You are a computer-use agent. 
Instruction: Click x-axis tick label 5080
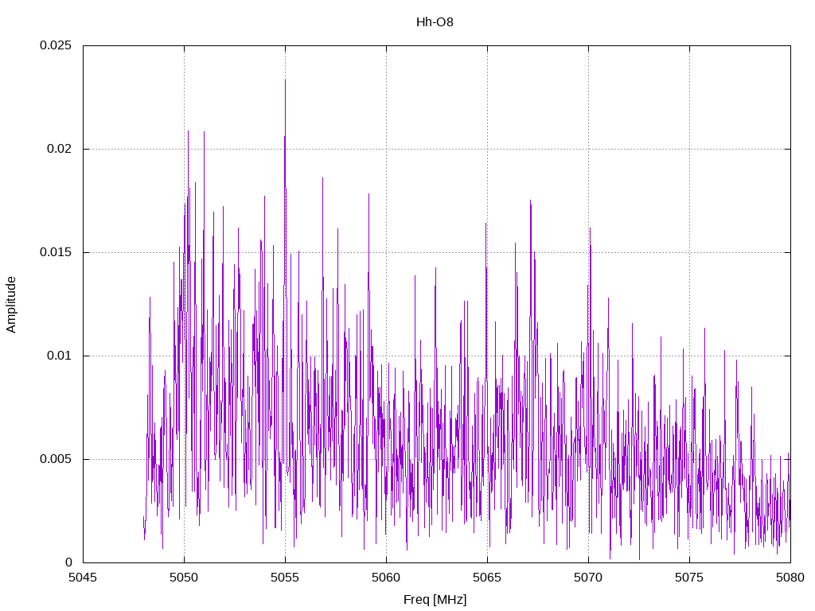coord(790,578)
